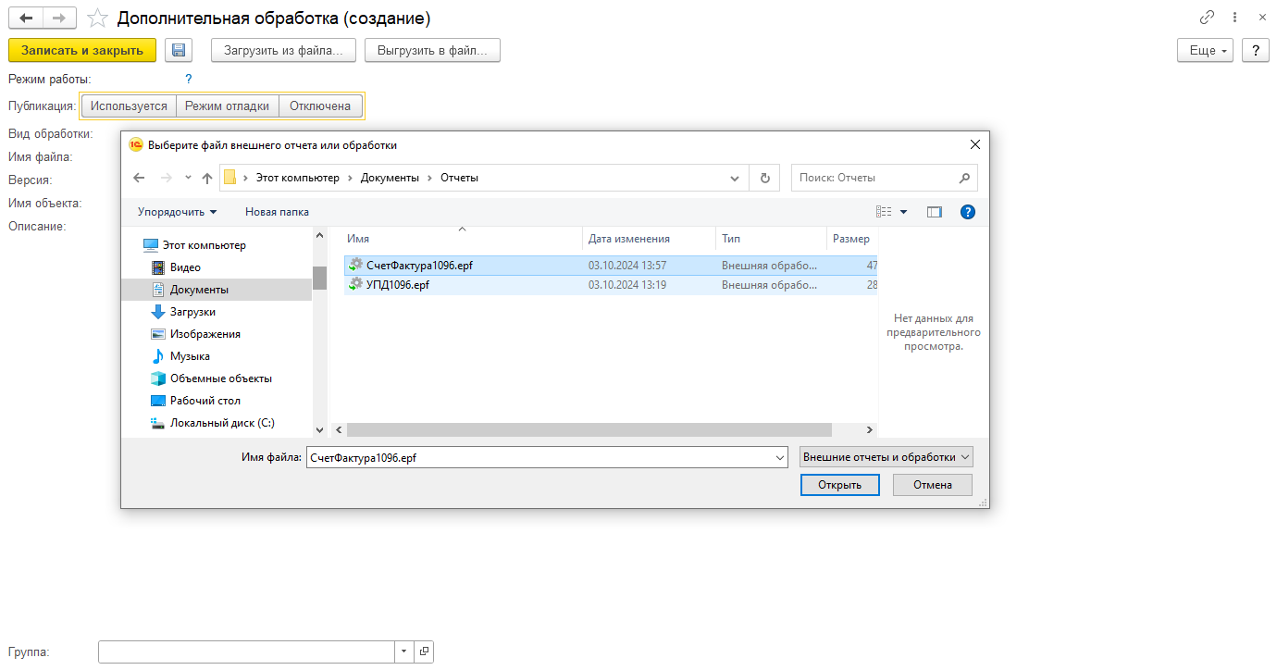Toggle the preview pane icon

935,212
